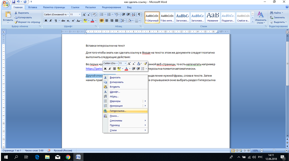The image size is (289, 161).
Task: Choose Шрифт... in context menu
Action: 125,92
